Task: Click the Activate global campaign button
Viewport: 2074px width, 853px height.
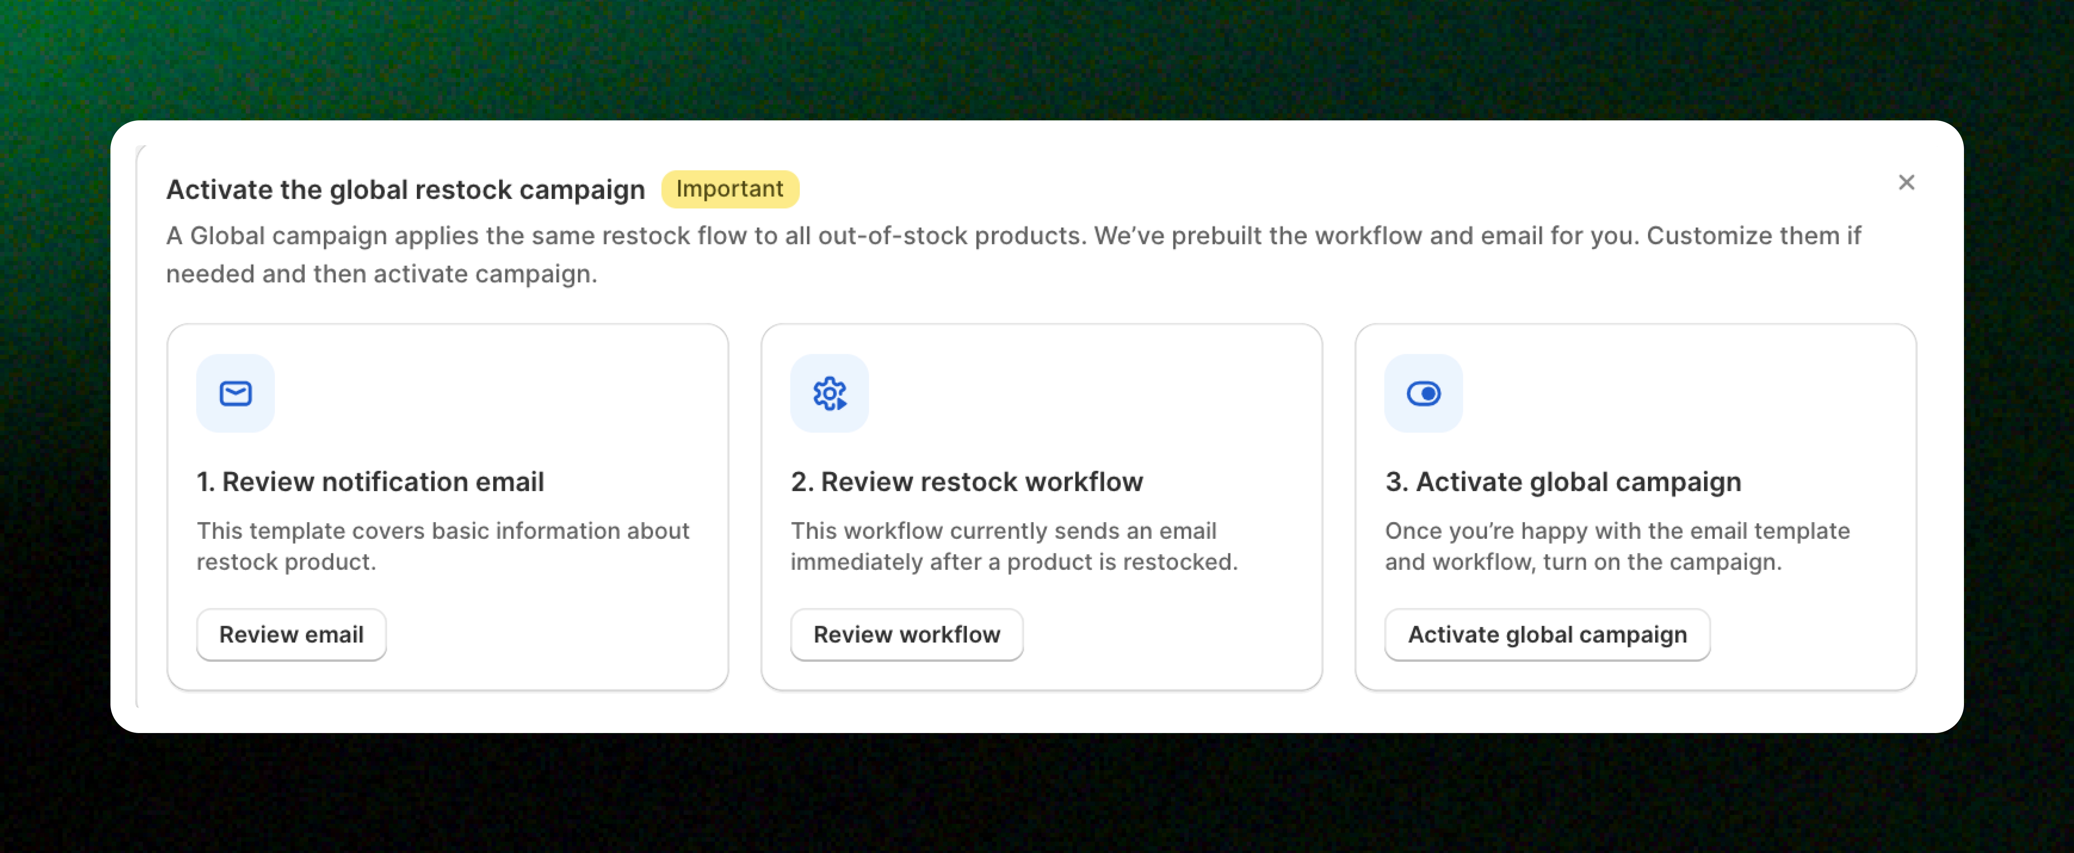Action: [1547, 635]
